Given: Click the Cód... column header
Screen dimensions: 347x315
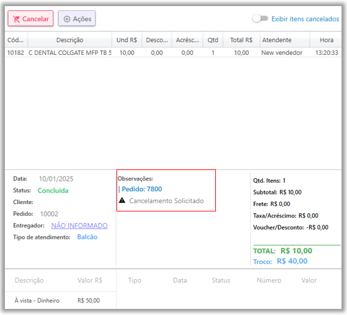Looking at the screenshot, I should pyautogui.click(x=16, y=40).
